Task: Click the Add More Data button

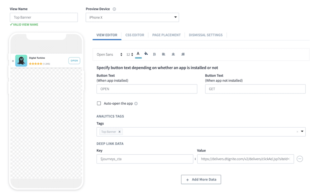Action: (x=201, y=180)
